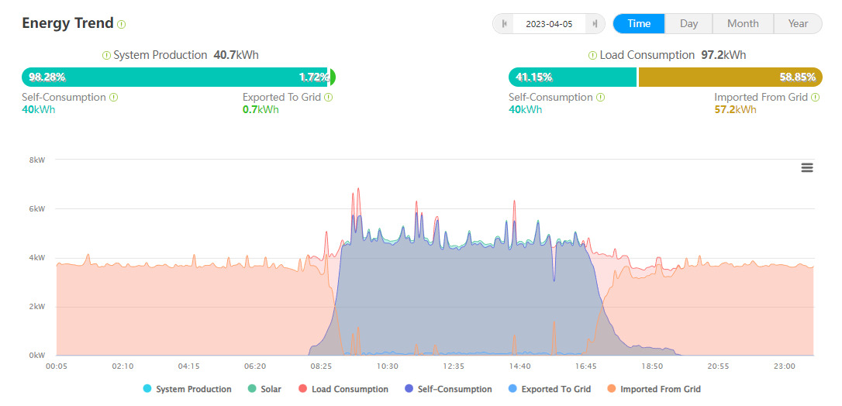Screen dimensions: 842x406
Task: Click Load Consumption 97.2kWh value
Action: pyautogui.click(x=723, y=55)
